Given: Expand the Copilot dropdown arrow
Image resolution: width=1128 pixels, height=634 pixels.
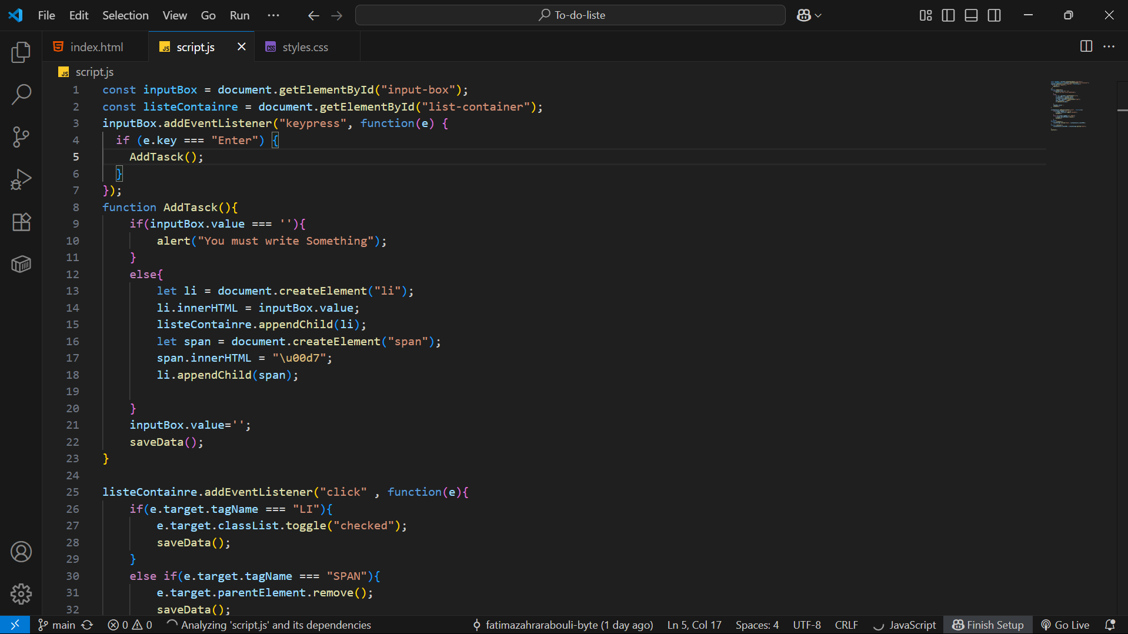Looking at the screenshot, I should (818, 15).
